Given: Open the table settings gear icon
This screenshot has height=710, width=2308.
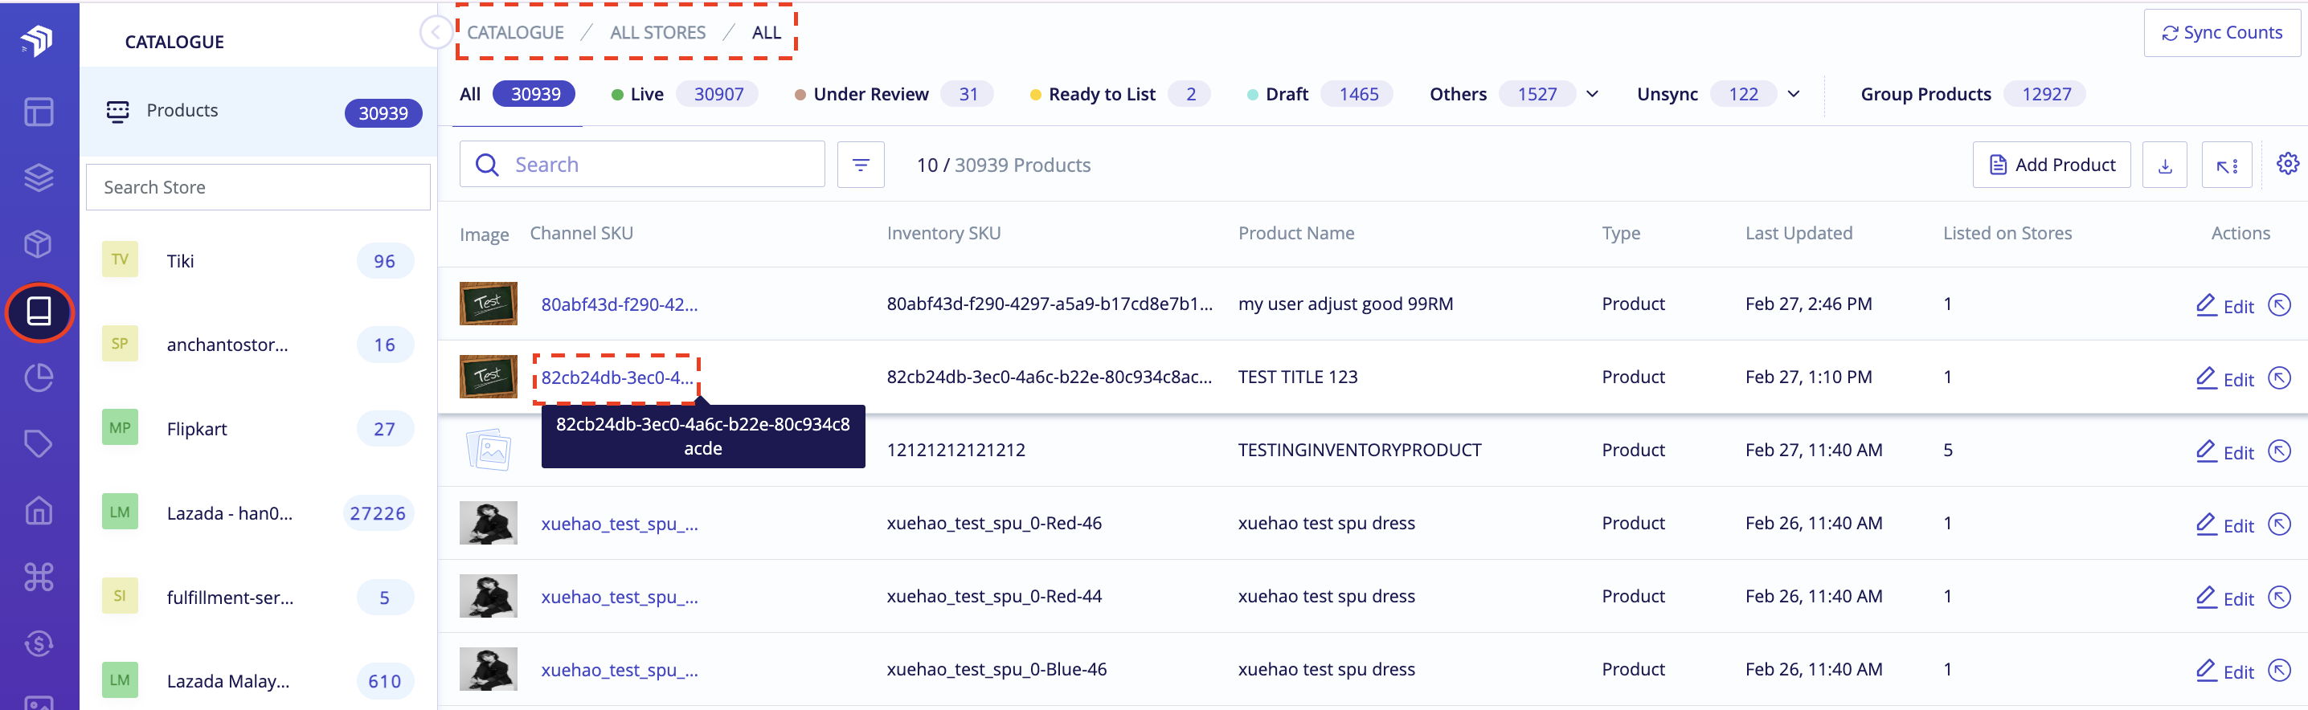Looking at the screenshot, I should point(2287,164).
